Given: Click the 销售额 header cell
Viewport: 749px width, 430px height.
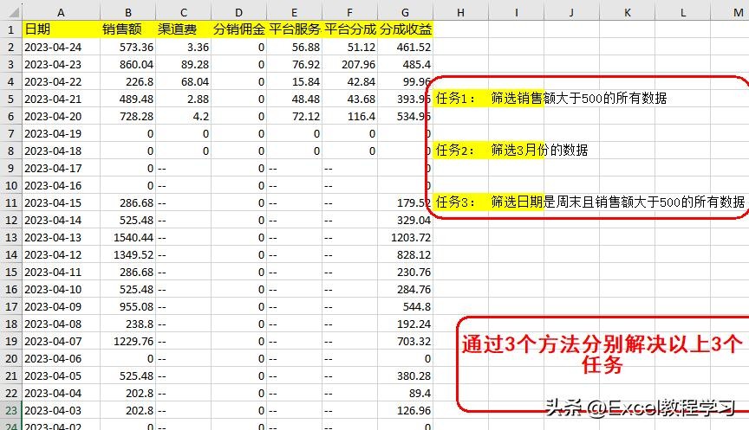Looking at the screenshot, I should point(127,29).
